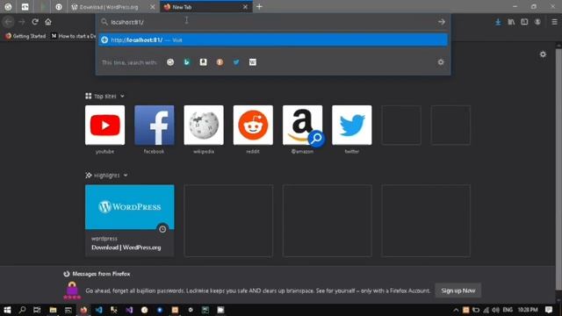The width and height of the screenshot is (562, 316).
Task: Open the Action Center notifications
Action: (x=549, y=310)
